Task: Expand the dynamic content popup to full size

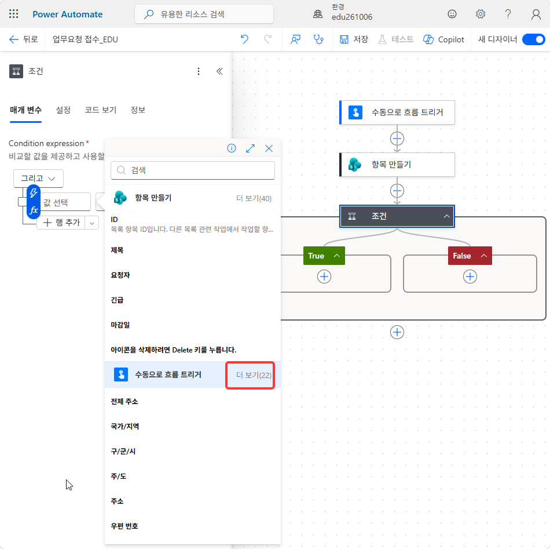Action: point(250,148)
